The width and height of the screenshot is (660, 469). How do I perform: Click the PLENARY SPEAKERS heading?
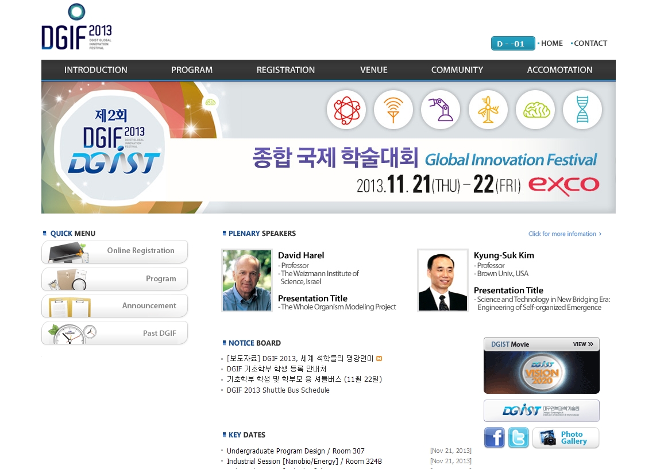click(x=263, y=234)
